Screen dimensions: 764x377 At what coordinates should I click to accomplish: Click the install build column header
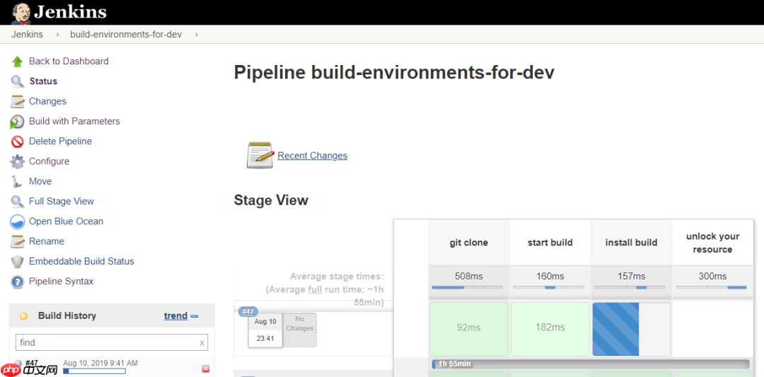tap(632, 243)
